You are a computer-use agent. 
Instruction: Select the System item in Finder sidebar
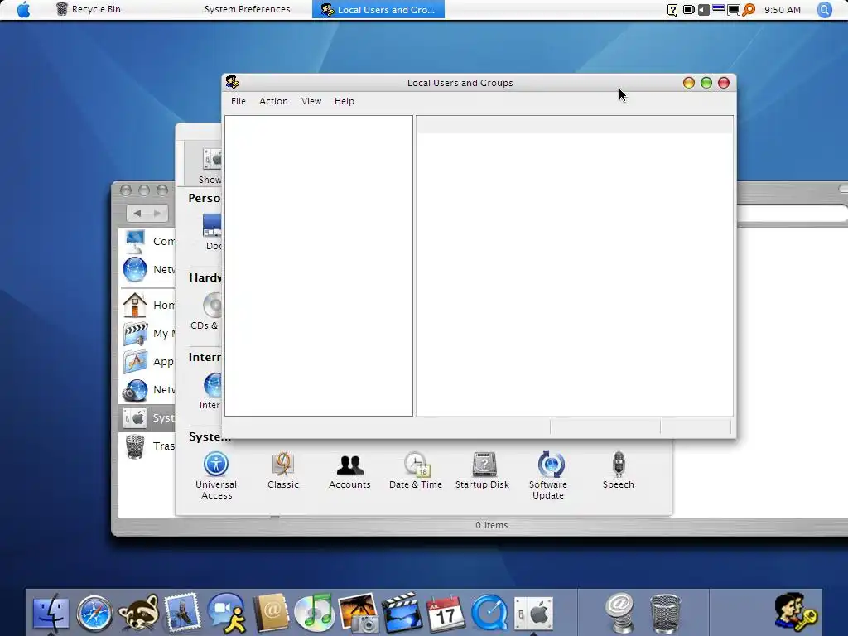tap(147, 418)
